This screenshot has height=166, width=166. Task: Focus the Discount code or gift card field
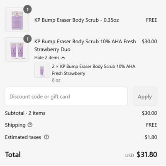[66, 97]
